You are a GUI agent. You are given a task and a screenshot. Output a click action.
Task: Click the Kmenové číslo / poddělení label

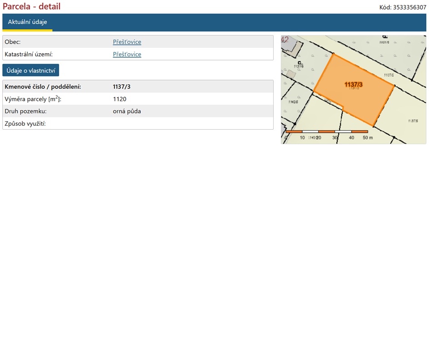43,86
